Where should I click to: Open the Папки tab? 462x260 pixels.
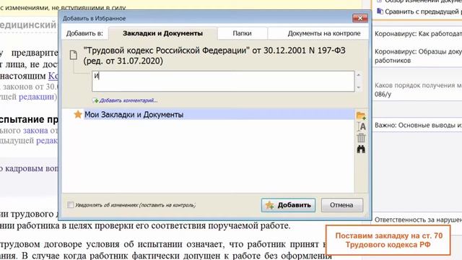tap(243, 33)
